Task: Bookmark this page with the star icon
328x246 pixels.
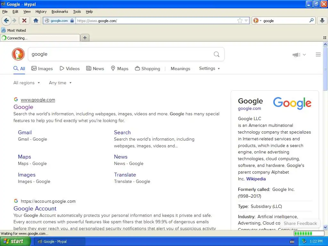Action: tap(240, 20)
